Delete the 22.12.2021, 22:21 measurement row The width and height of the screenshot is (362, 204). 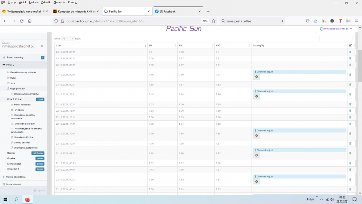[x=350, y=94]
